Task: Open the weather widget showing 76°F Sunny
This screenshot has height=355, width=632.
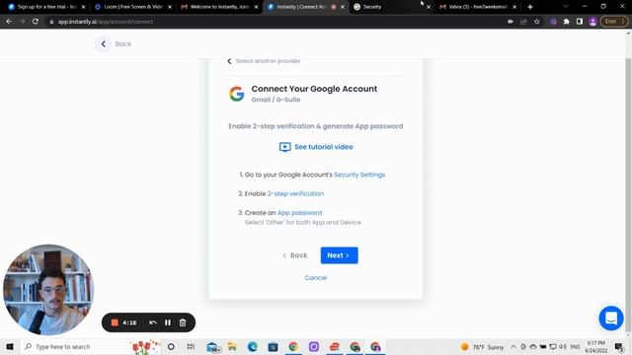Action: (x=482, y=347)
